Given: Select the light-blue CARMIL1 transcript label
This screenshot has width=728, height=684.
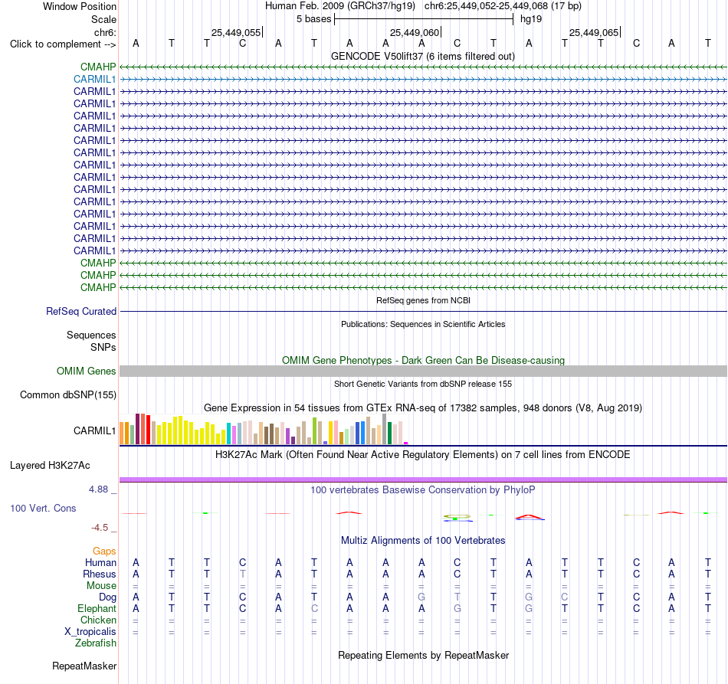Looking at the screenshot, I should [94, 80].
